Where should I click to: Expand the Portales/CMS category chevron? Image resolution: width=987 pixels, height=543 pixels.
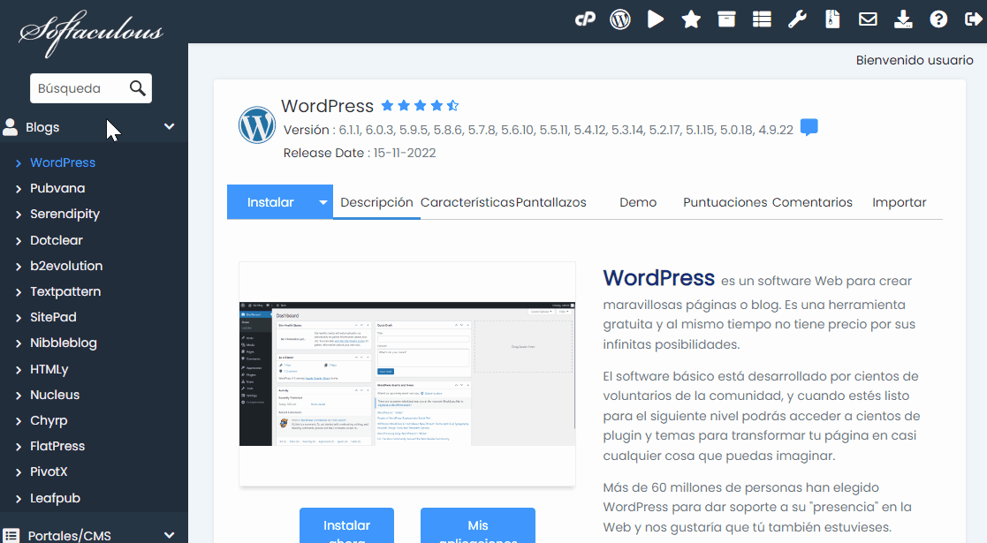click(x=170, y=535)
